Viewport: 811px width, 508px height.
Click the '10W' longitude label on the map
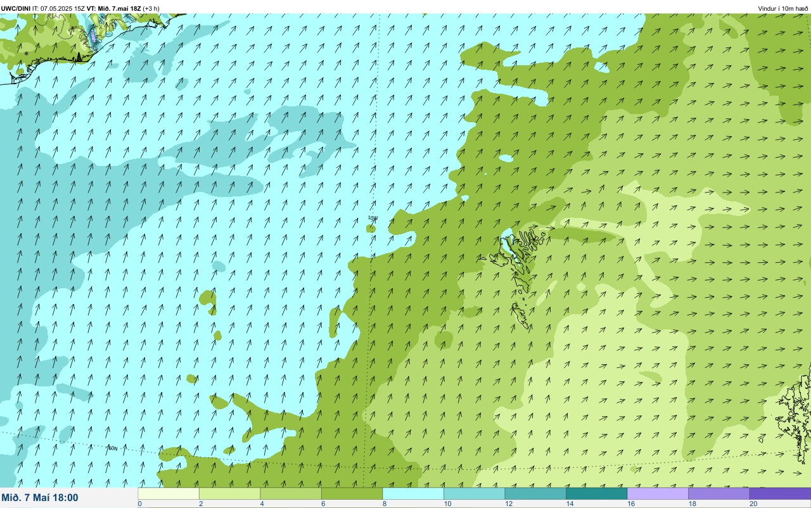click(x=373, y=218)
